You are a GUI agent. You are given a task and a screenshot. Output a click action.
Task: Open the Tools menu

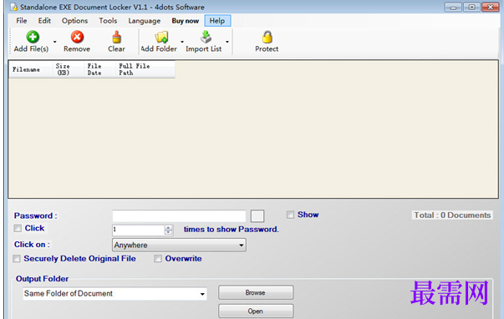tap(108, 21)
